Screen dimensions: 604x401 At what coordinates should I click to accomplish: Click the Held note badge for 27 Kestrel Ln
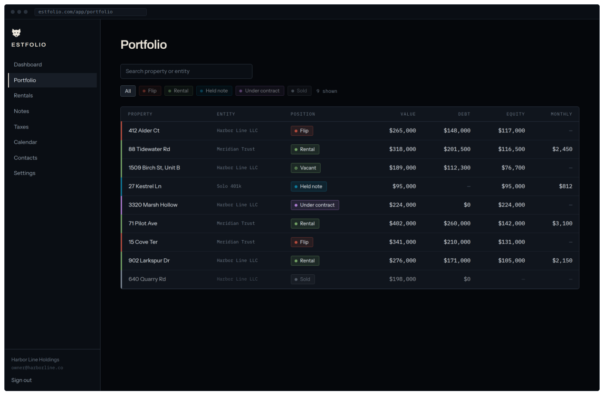tap(308, 186)
